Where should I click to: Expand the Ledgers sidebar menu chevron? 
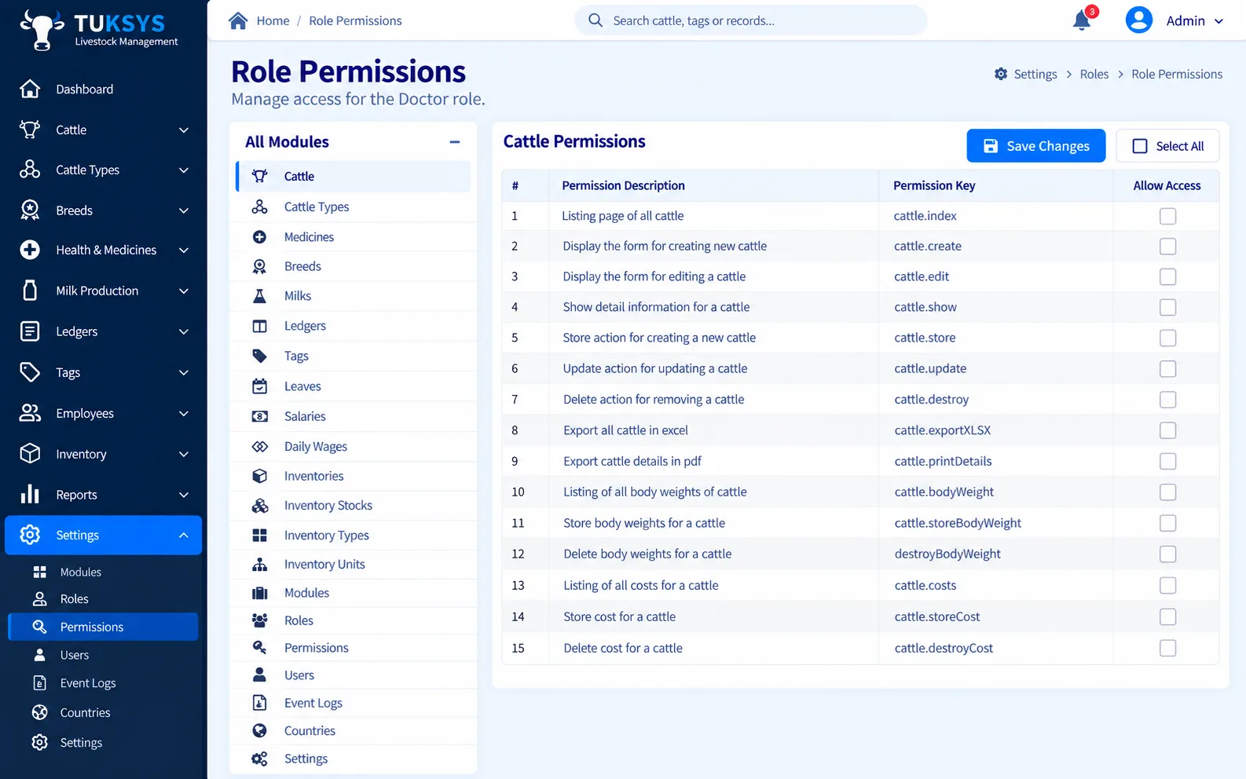184,332
